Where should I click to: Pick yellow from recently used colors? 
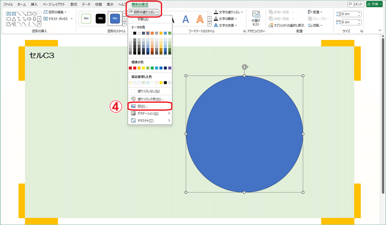pyautogui.click(x=161, y=83)
